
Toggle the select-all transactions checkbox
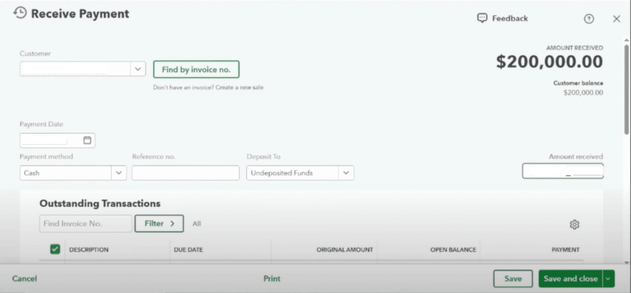click(x=55, y=249)
